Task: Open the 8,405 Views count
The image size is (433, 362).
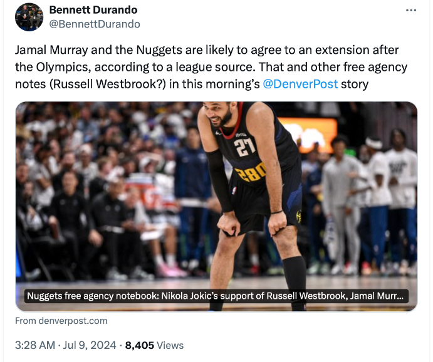Action: [154, 344]
